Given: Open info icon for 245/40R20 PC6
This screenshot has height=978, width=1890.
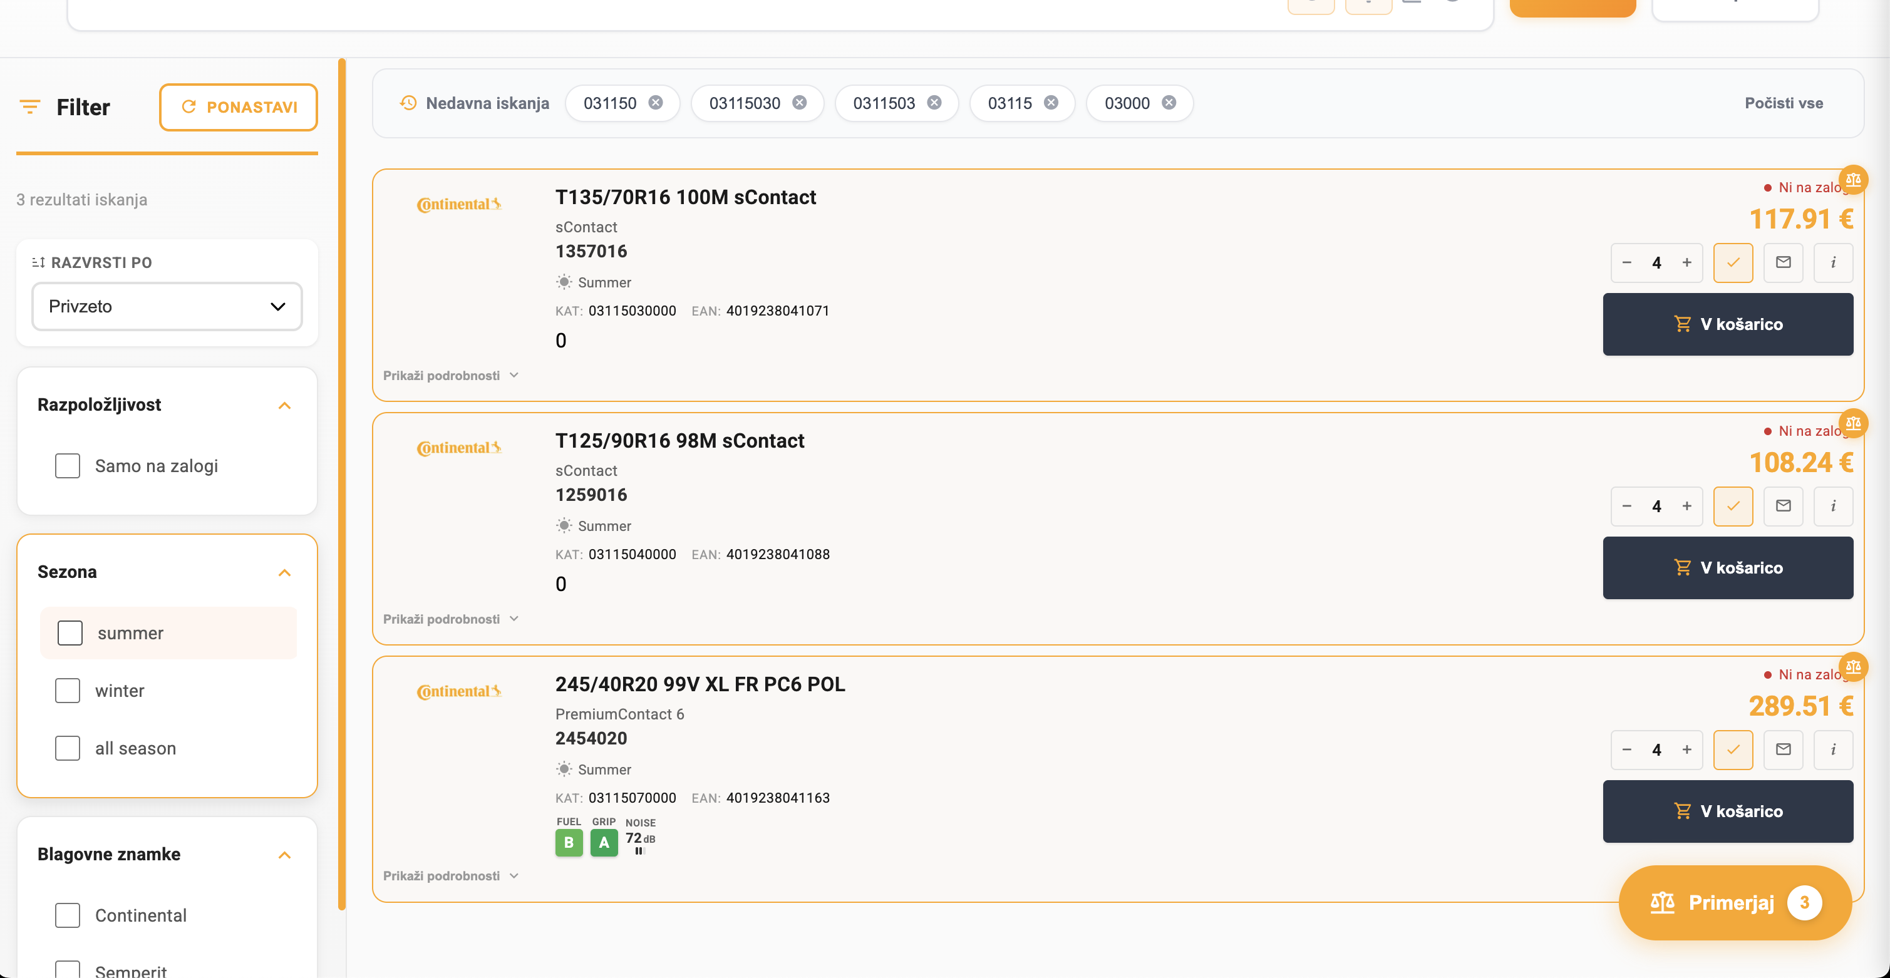Looking at the screenshot, I should (1833, 750).
